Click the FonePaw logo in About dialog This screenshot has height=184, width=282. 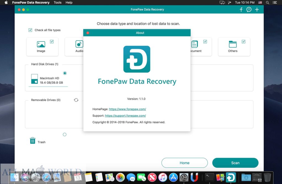(x=137, y=59)
